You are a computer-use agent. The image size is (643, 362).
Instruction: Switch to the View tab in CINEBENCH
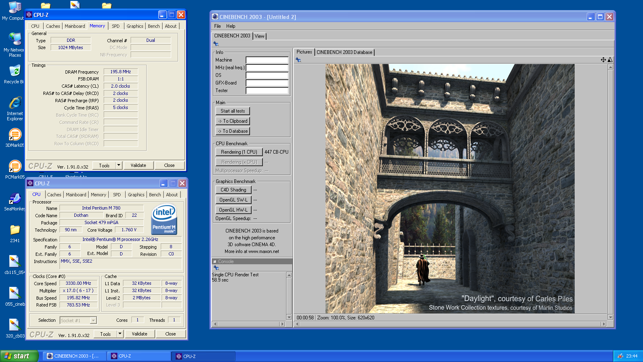pos(260,36)
